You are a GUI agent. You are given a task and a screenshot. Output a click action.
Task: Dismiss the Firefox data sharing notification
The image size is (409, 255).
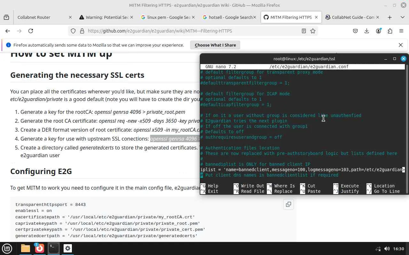coord(401,45)
